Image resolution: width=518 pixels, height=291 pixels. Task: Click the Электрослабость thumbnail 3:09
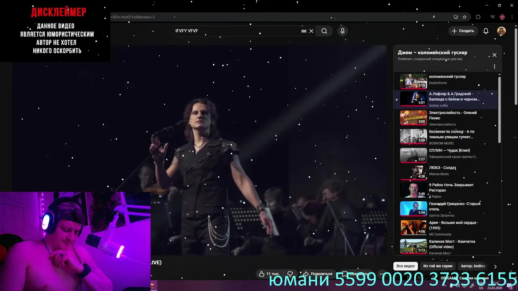click(x=413, y=118)
